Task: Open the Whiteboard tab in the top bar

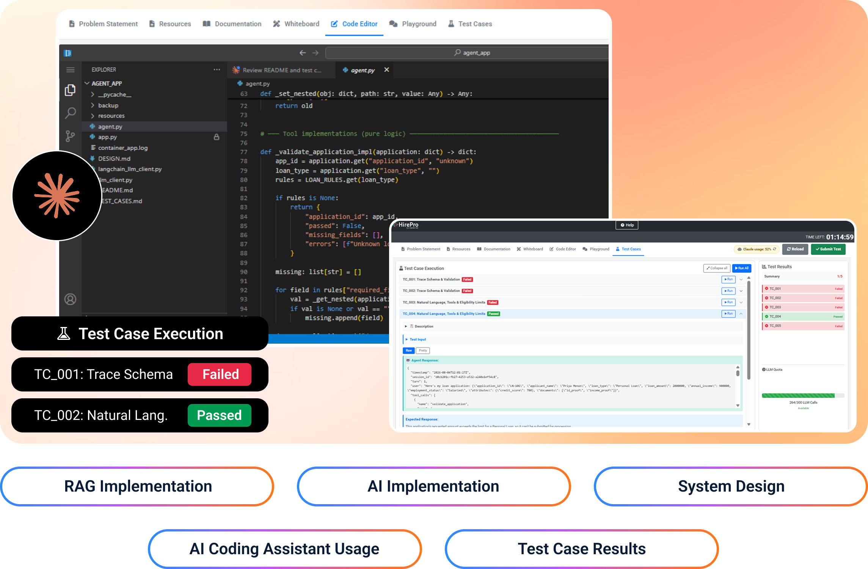Action: click(x=296, y=24)
